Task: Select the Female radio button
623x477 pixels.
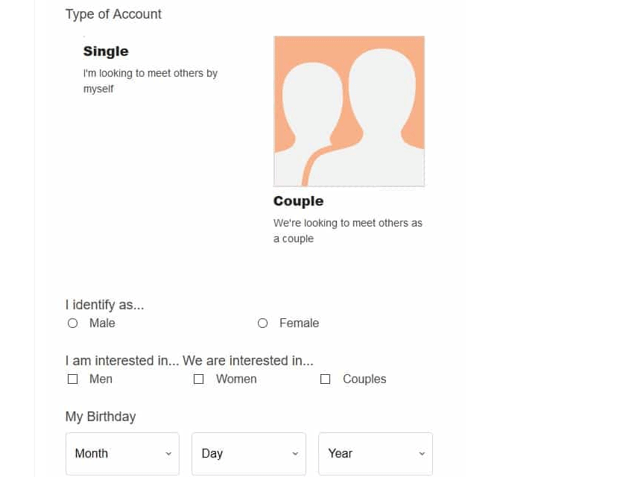Action: click(262, 323)
